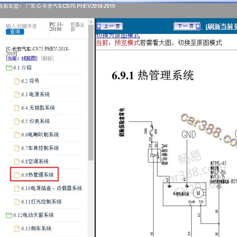Select 6.9热管理系统 entry

point(37,175)
